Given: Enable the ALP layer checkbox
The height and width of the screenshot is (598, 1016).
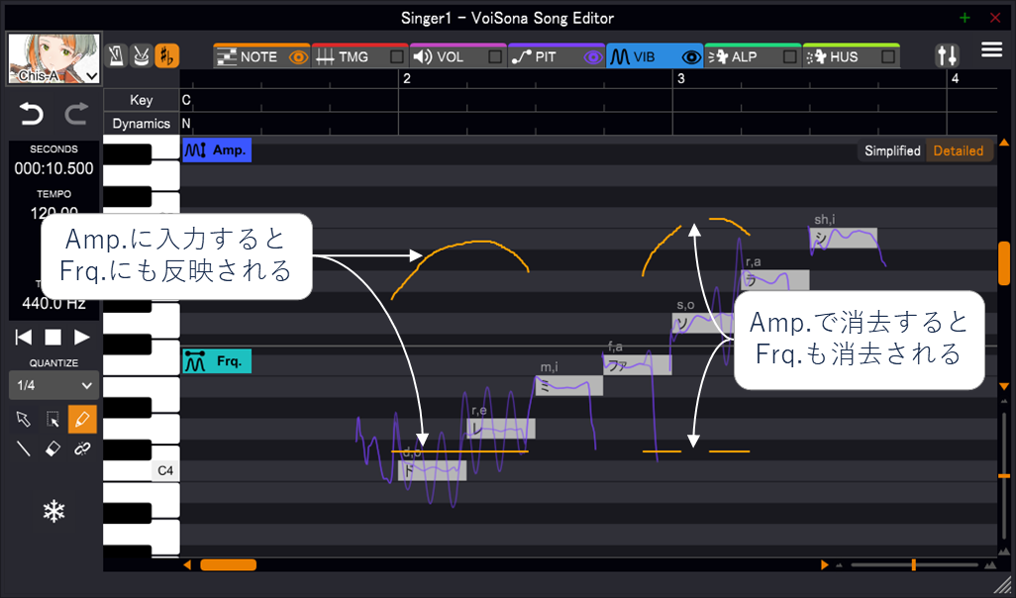Looking at the screenshot, I should pyautogui.click(x=789, y=57).
